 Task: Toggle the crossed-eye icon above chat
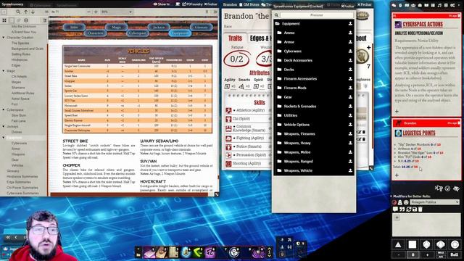456,188
